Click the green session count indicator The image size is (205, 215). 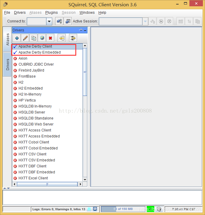click(150, 209)
